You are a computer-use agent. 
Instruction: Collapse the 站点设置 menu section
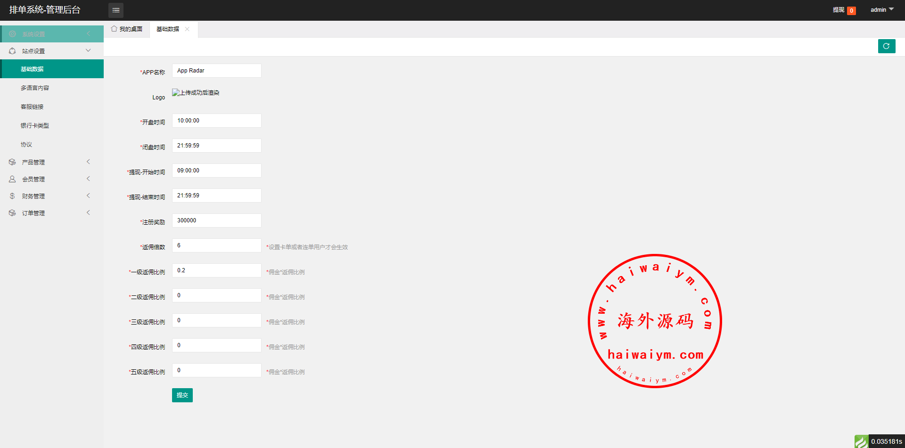click(x=88, y=51)
